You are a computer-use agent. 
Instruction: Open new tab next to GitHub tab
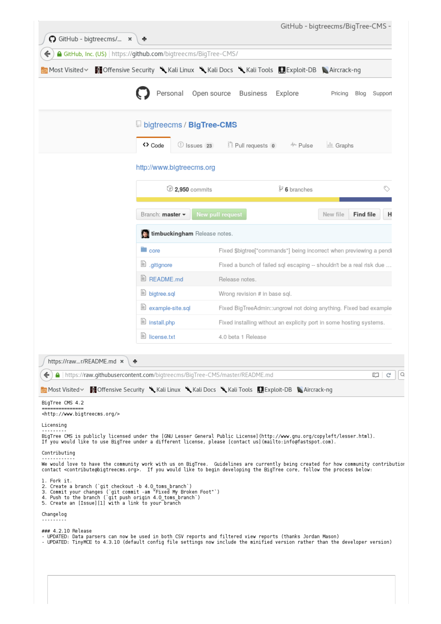(x=144, y=39)
